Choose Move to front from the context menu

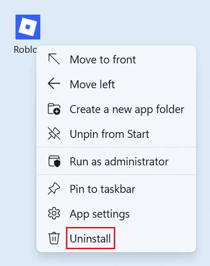point(116,59)
